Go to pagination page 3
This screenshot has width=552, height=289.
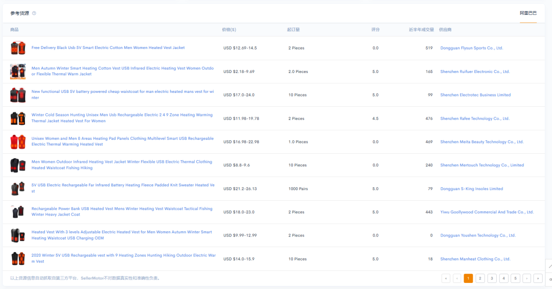point(492,278)
